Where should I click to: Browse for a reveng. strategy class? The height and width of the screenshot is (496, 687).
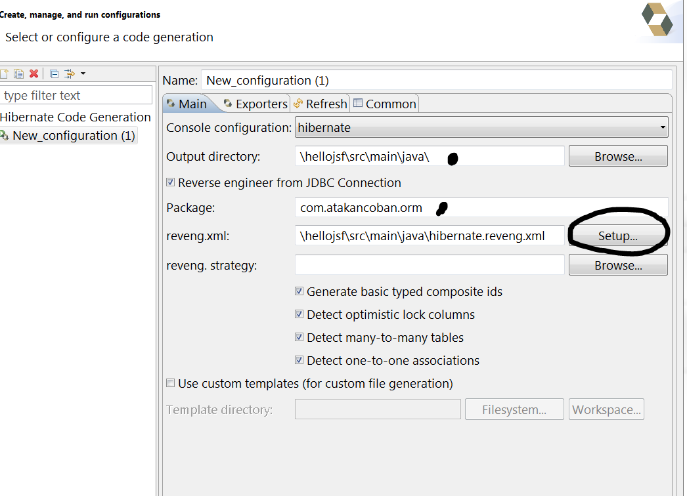tap(618, 265)
